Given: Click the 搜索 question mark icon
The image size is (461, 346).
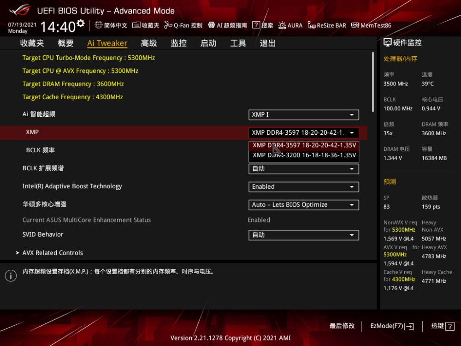Looking at the screenshot, I should click(256, 25).
